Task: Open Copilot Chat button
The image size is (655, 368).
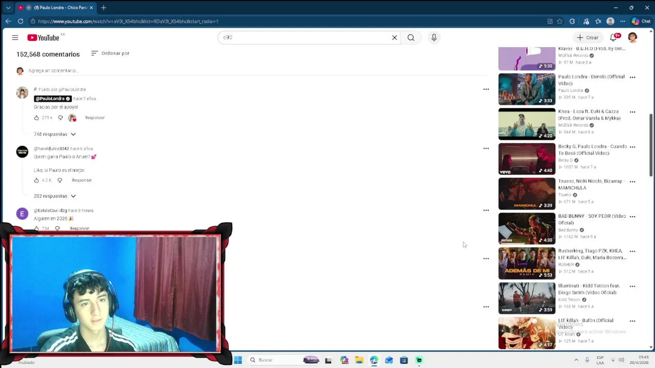Action: pyautogui.click(x=641, y=21)
